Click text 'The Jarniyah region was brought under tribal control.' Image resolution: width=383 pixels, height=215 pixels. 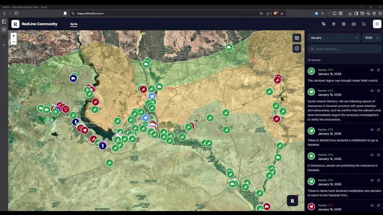tap(343, 81)
